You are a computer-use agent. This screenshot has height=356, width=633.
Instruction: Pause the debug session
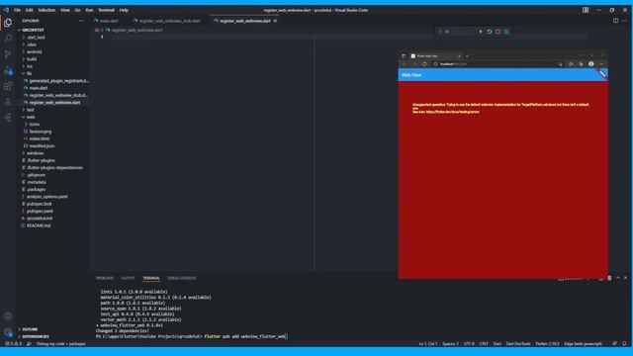447,32
